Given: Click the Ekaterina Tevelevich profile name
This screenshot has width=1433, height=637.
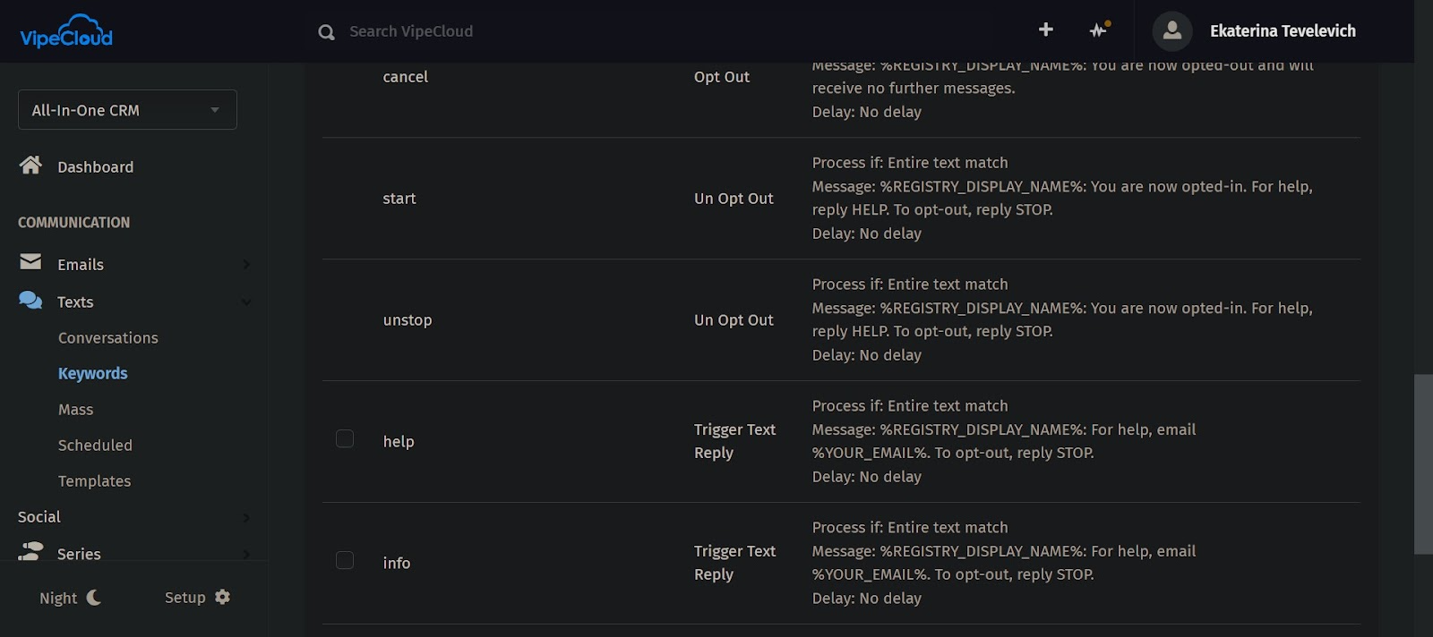Looking at the screenshot, I should click(x=1282, y=31).
